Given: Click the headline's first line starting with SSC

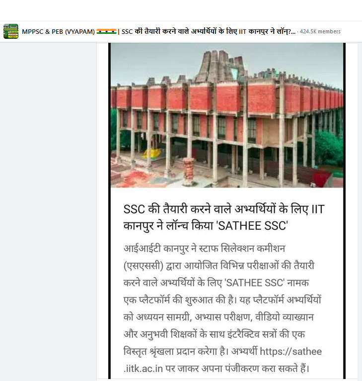Looking at the screenshot, I should [223, 209].
